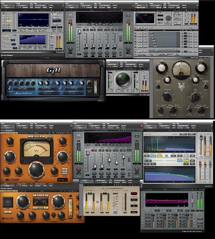Open the amp type dropdown showing OverDrive

[24, 89]
